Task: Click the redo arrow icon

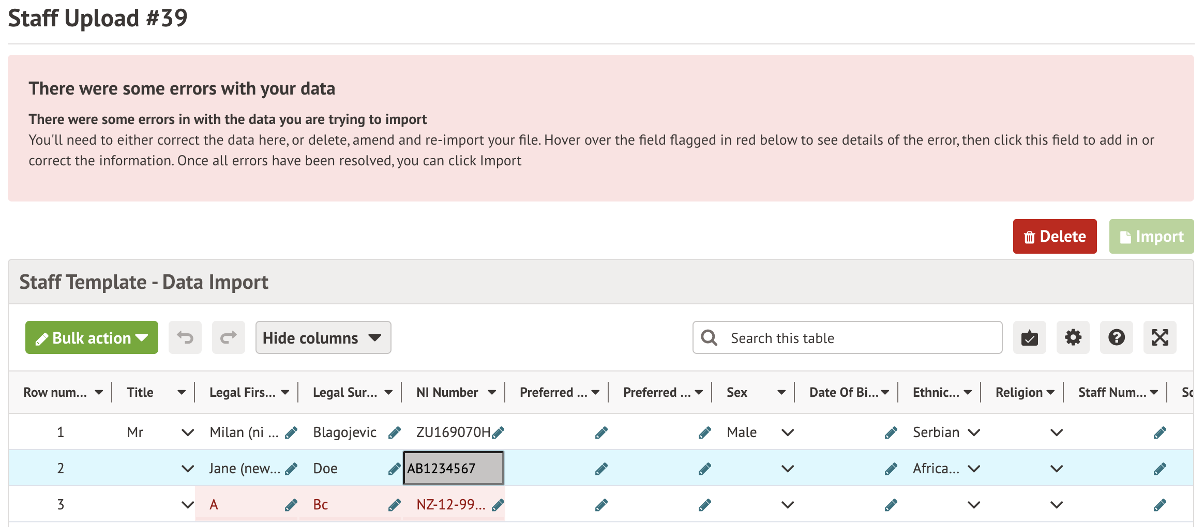Action: coord(228,338)
